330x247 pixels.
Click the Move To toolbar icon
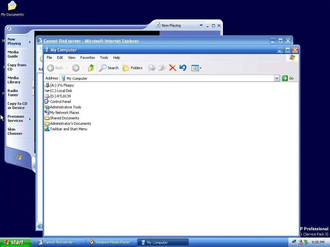tap(152, 68)
